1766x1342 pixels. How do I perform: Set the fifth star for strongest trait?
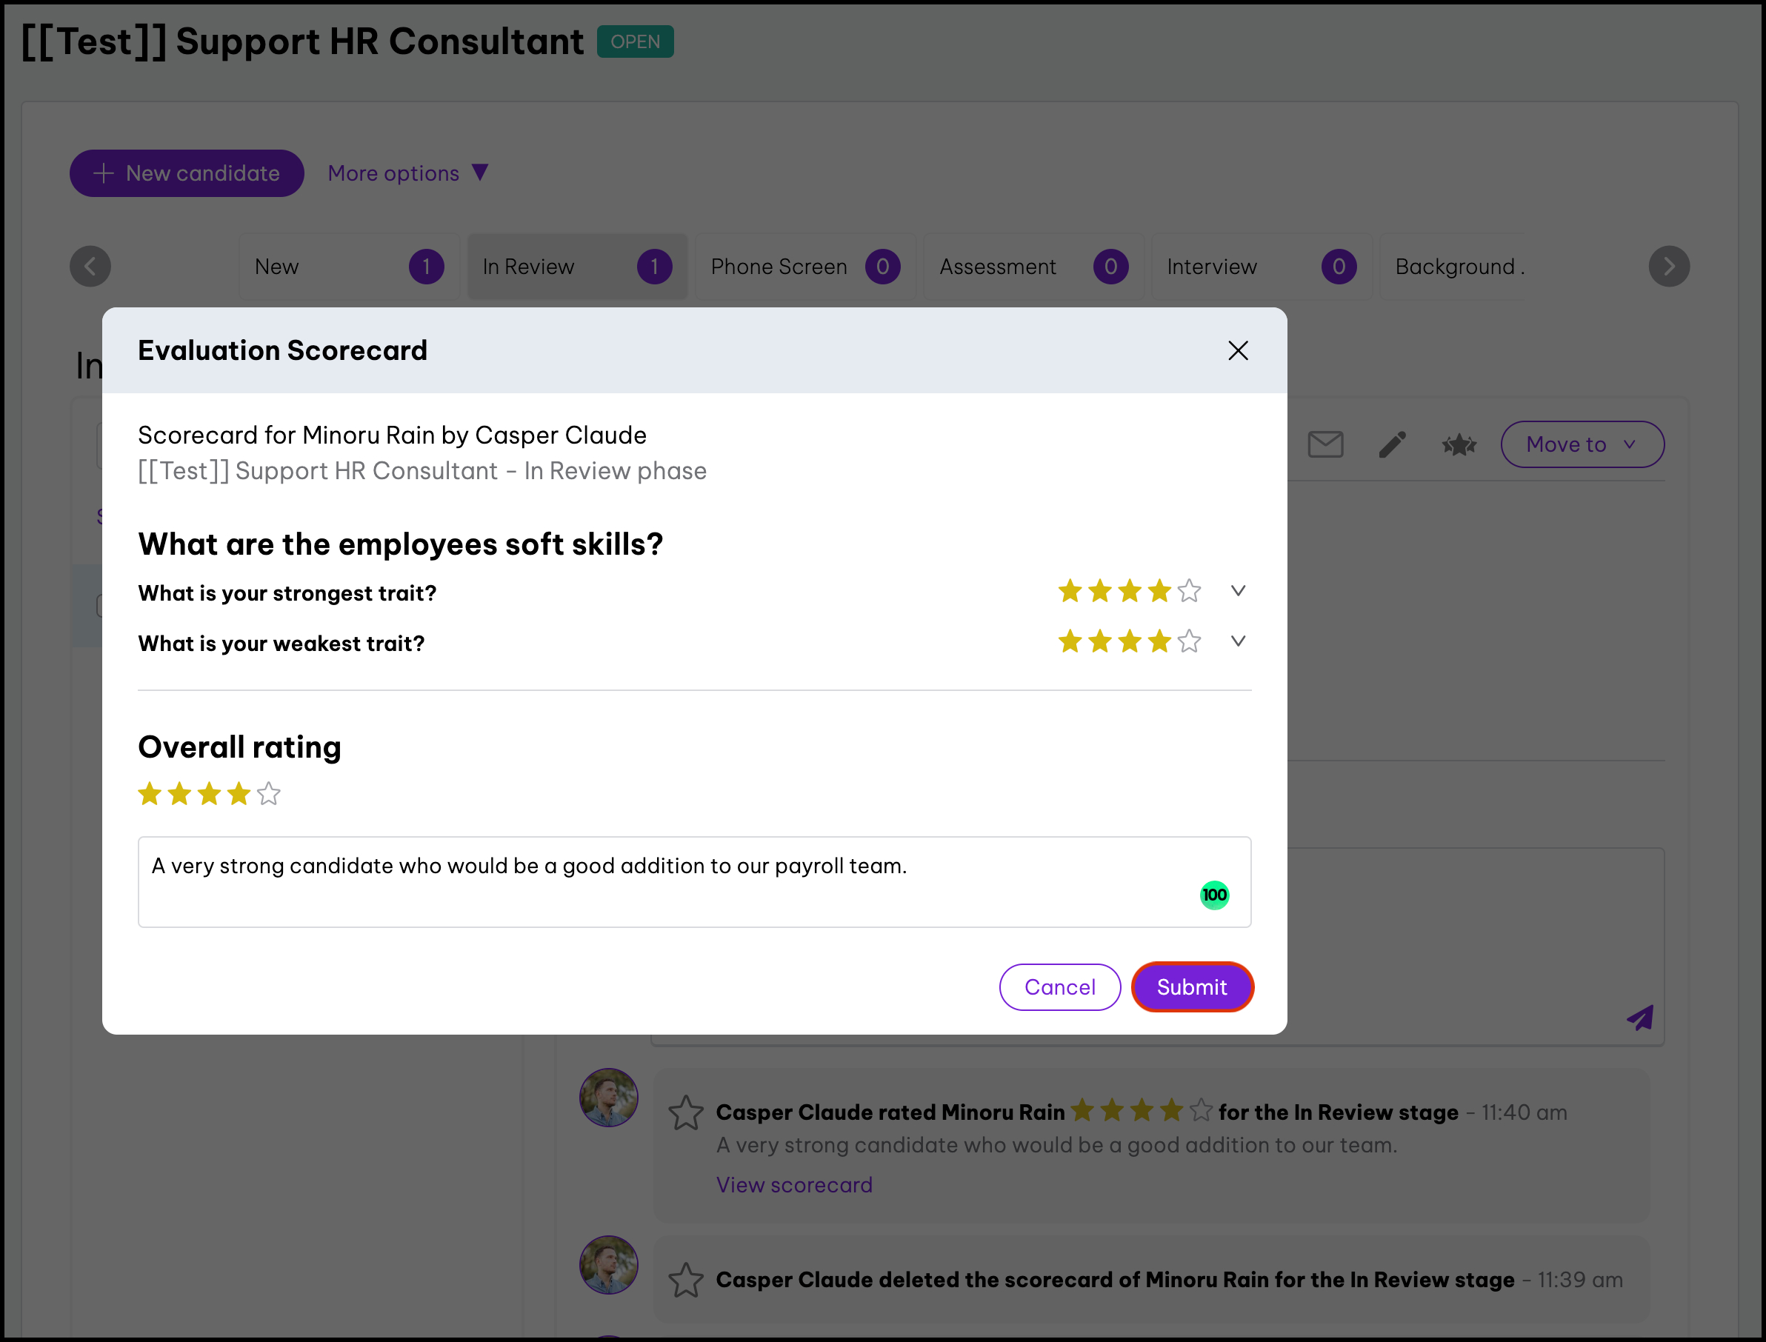pyautogui.click(x=1189, y=591)
